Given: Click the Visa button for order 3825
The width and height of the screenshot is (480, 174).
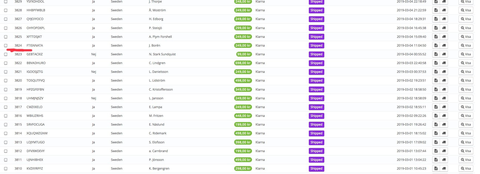Looking at the screenshot, I should tap(466, 37).
